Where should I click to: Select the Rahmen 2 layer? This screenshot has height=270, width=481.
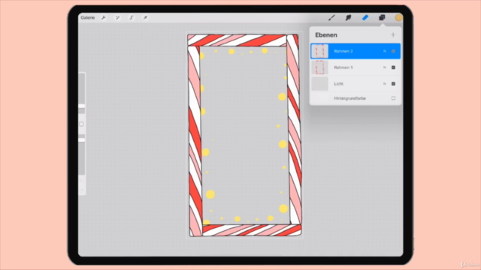(x=355, y=51)
